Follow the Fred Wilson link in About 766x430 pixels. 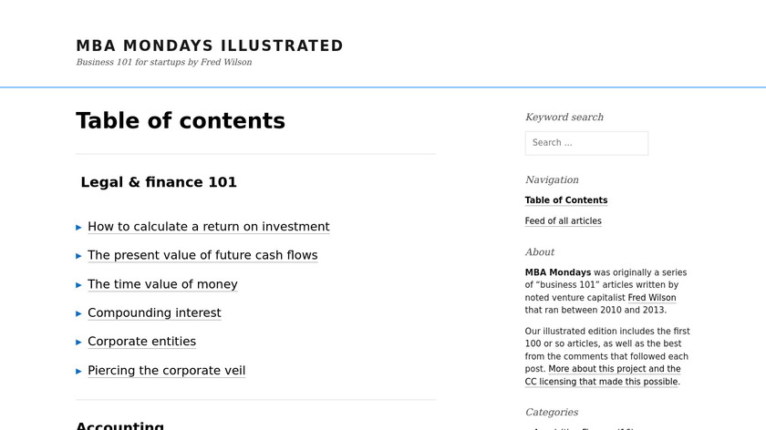[x=651, y=298]
